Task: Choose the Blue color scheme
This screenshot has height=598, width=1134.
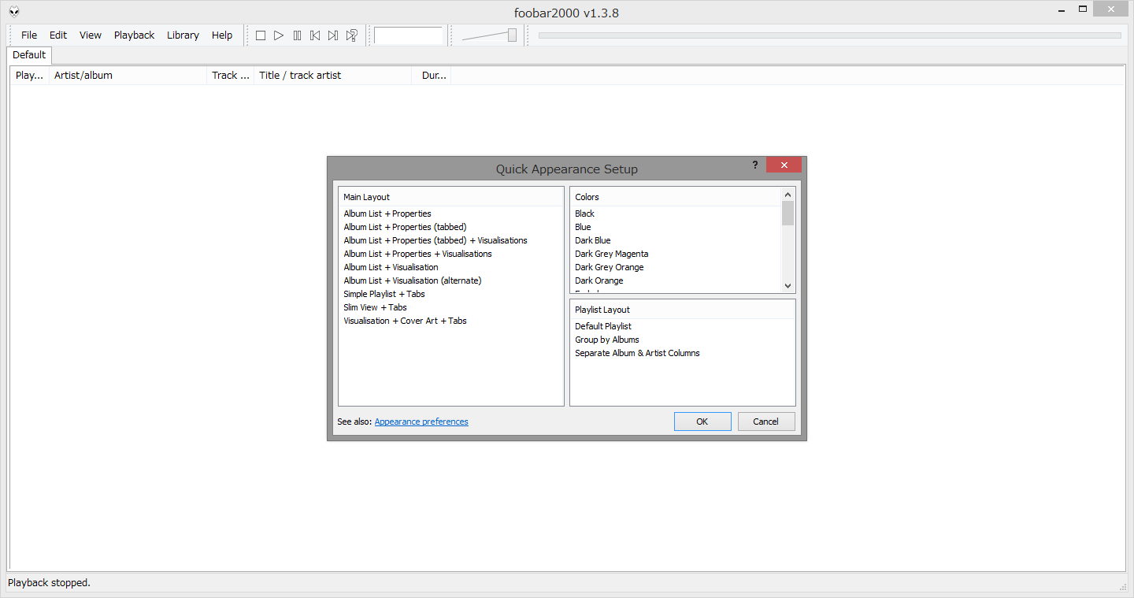Action: (583, 227)
